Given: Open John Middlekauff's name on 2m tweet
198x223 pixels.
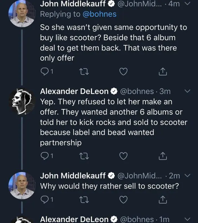Looking at the screenshot, I should [73, 176].
